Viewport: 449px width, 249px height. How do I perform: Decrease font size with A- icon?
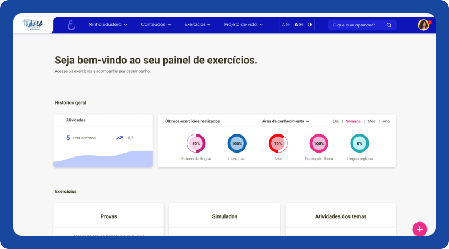pyautogui.click(x=286, y=25)
